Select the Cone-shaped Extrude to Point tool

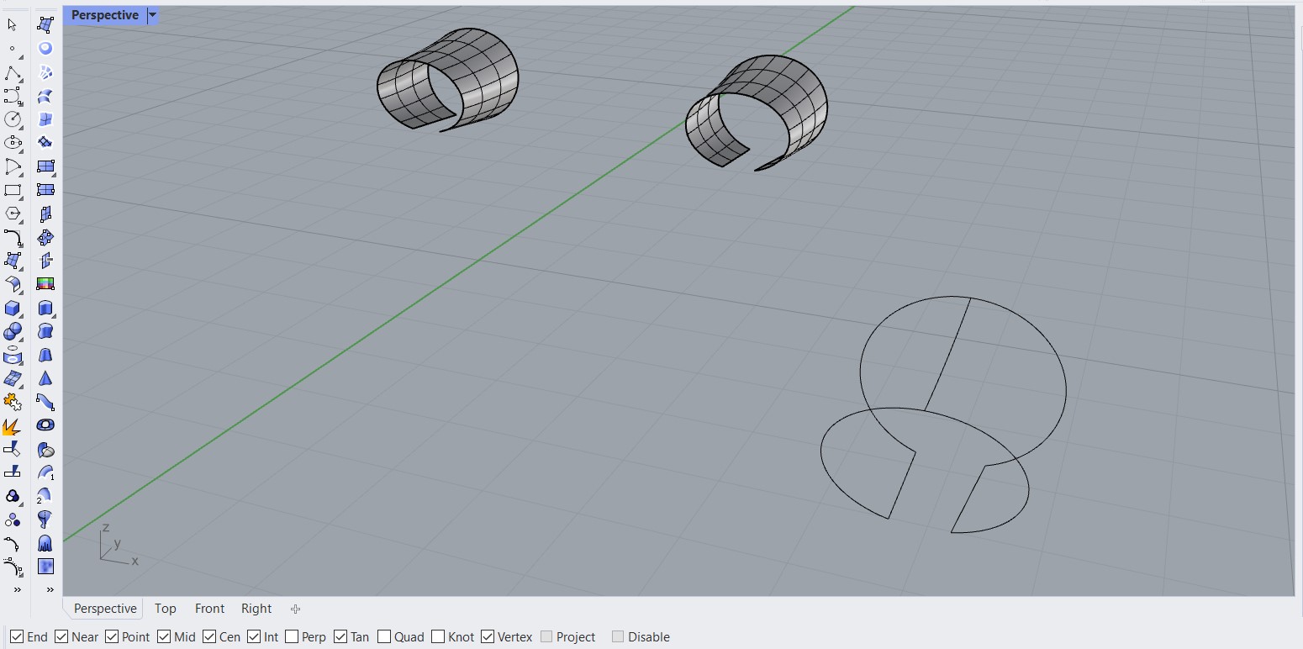point(45,378)
